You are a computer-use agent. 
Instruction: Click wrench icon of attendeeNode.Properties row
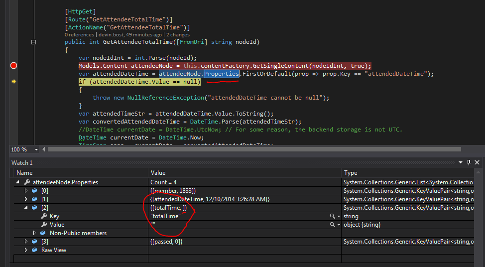[27, 182]
